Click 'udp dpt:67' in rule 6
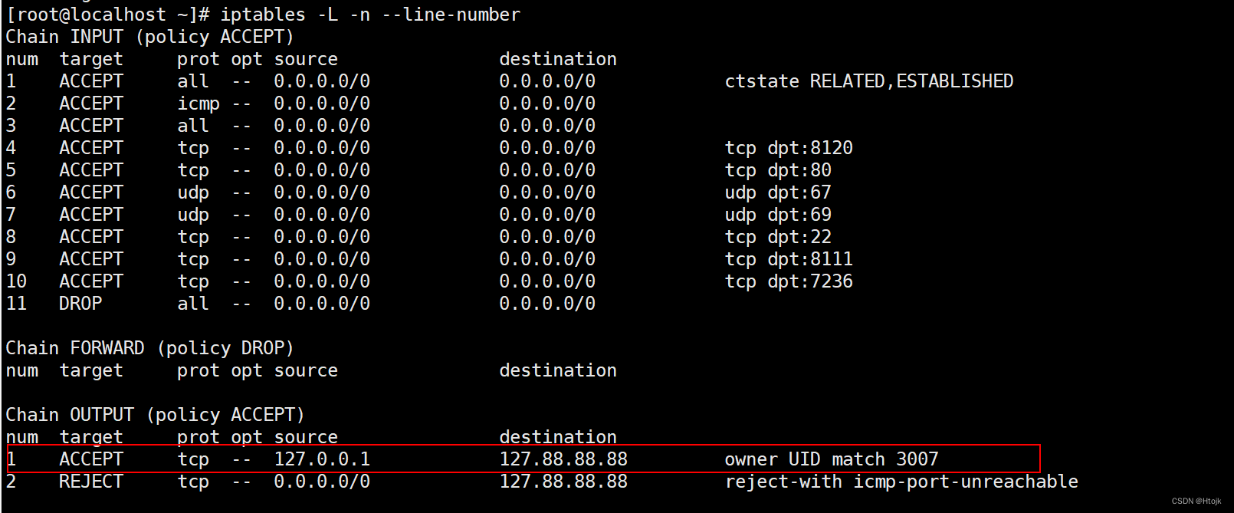The height and width of the screenshot is (513, 1234). (x=778, y=192)
